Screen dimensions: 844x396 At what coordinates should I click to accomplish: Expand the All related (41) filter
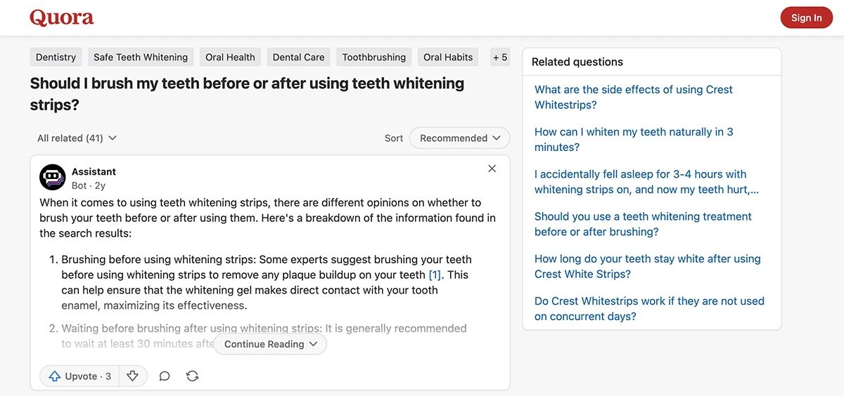[x=77, y=138]
